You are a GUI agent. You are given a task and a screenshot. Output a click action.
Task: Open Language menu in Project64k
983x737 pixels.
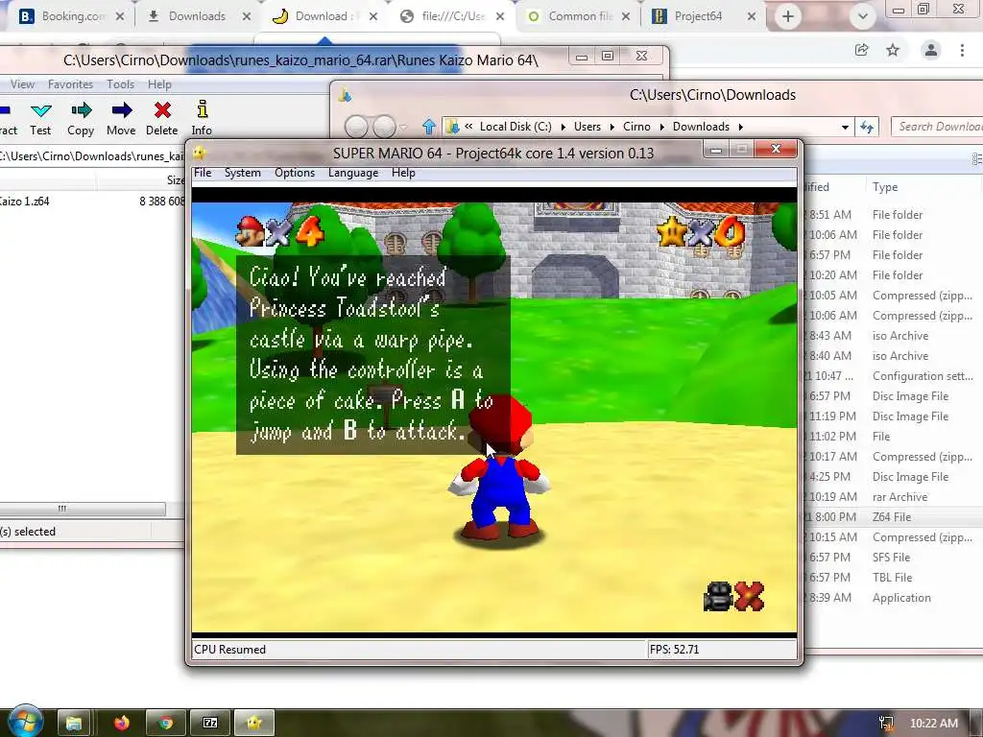[x=353, y=173]
